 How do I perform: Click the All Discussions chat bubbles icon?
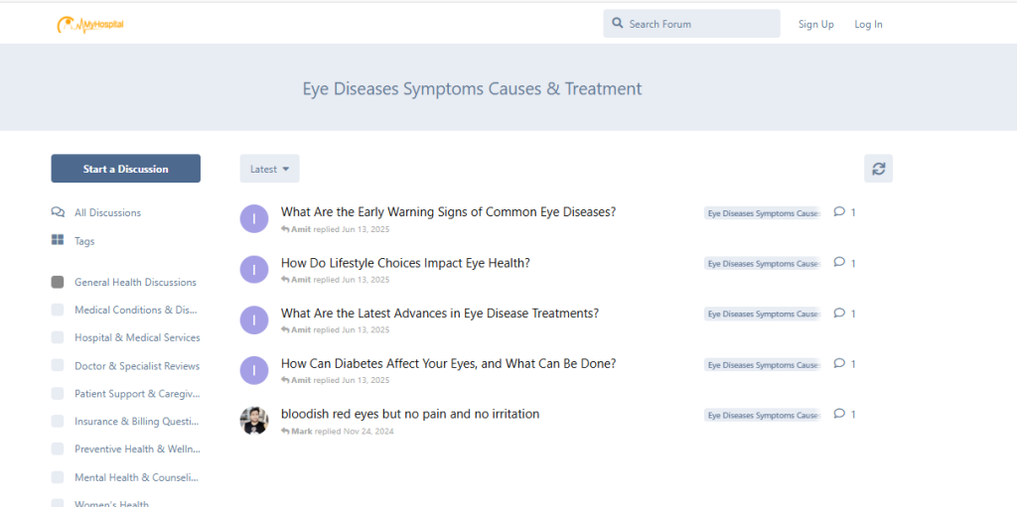pos(58,212)
